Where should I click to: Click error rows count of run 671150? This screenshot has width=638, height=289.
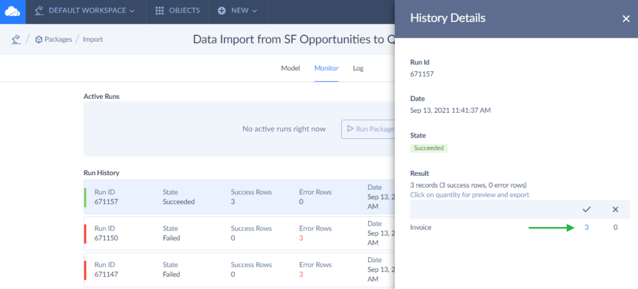pos(301,238)
